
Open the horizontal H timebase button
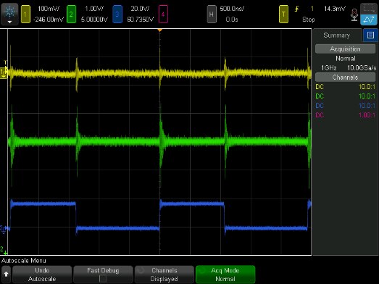tap(212, 14)
